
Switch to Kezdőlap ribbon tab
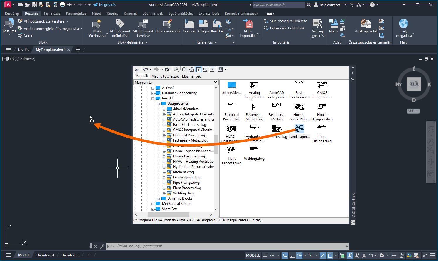click(x=12, y=13)
